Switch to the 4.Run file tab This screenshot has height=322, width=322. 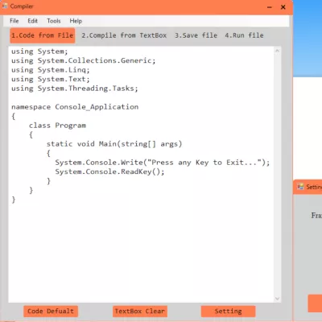(x=244, y=35)
